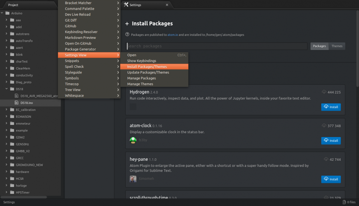Open b3by author link
This screenshot has width=359, height=206.
(x=143, y=140)
